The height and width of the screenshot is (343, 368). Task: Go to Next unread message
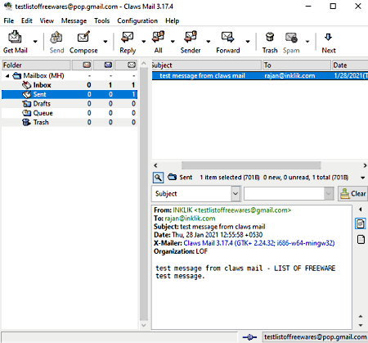point(329,42)
